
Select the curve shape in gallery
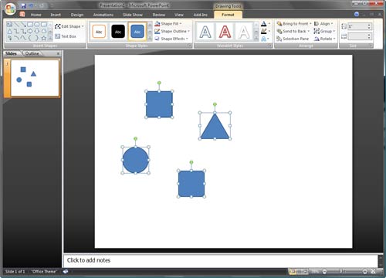23,38
